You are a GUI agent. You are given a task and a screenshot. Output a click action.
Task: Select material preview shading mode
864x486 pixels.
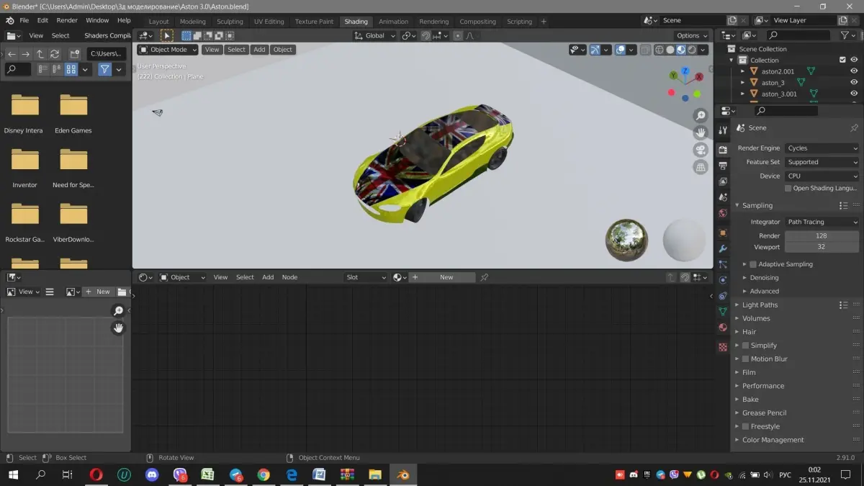click(681, 50)
